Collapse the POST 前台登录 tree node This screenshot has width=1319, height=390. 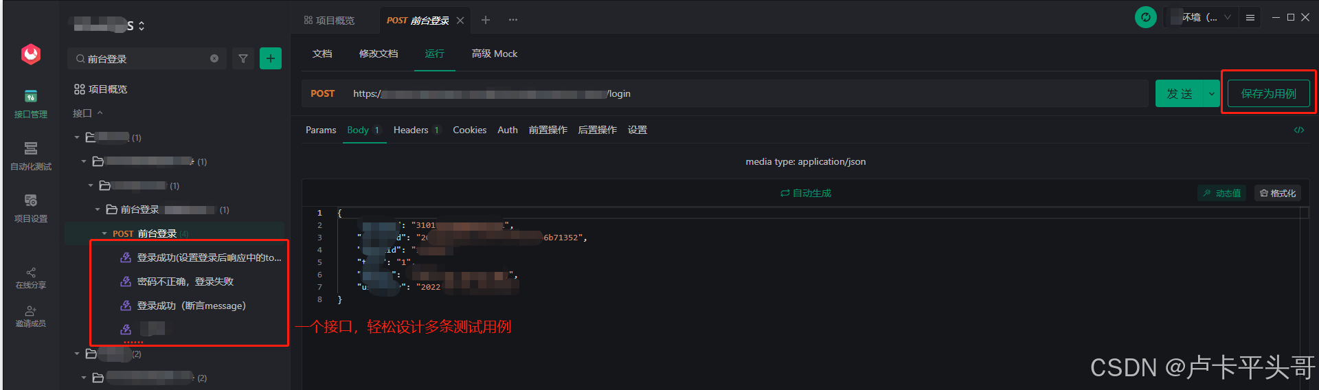coord(104,234)
